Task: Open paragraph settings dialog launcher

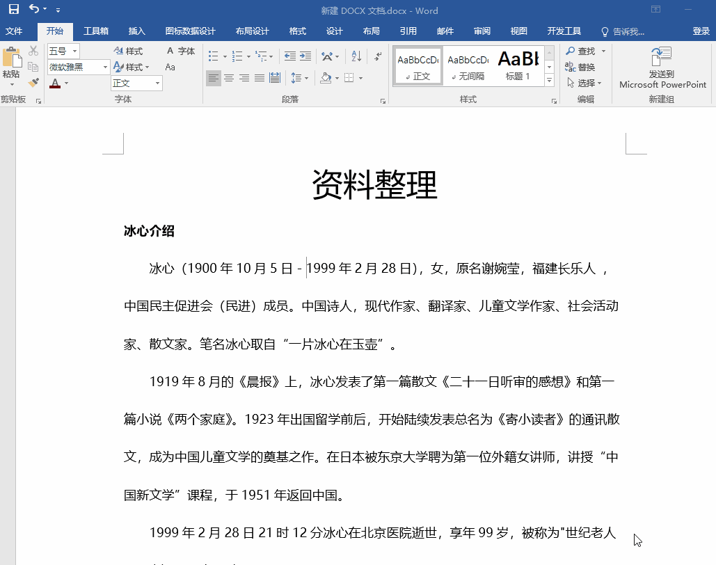Action: click(383, 101)
